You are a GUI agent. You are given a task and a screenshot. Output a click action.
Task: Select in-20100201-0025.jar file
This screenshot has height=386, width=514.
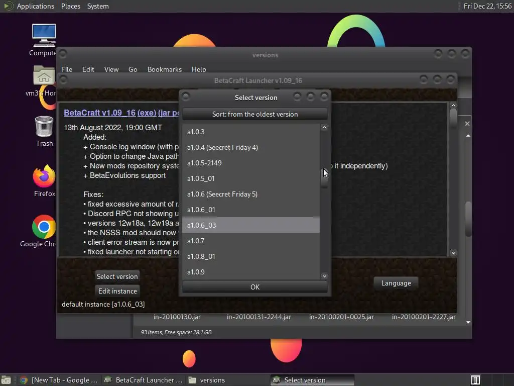pyautogui.click(x=341, y=317)
